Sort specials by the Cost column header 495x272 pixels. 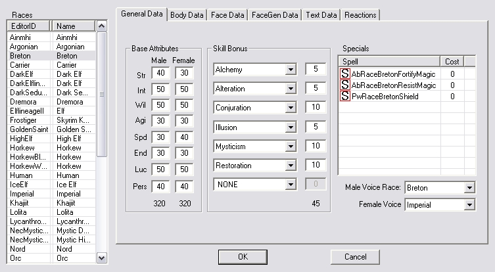tap(451, 61)
